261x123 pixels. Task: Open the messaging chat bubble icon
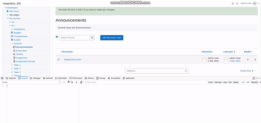coord(237,4)
